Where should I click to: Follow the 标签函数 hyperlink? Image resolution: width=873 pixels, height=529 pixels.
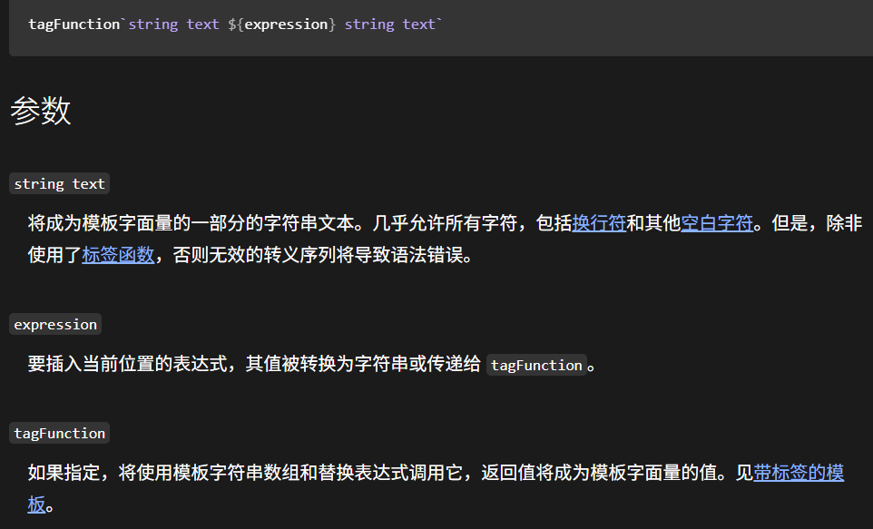pos(118,255)
